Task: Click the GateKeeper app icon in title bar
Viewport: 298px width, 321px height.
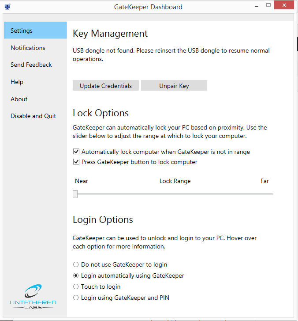Action: point(7,7)
